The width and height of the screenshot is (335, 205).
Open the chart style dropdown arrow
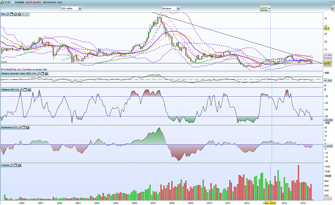pos(269,9)
